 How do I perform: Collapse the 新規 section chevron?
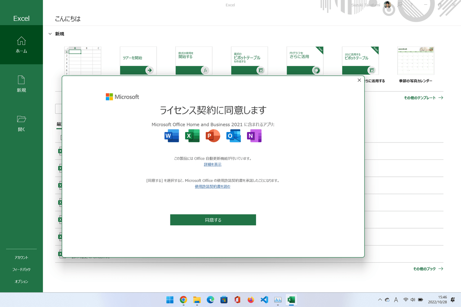[x=50, y=34]
